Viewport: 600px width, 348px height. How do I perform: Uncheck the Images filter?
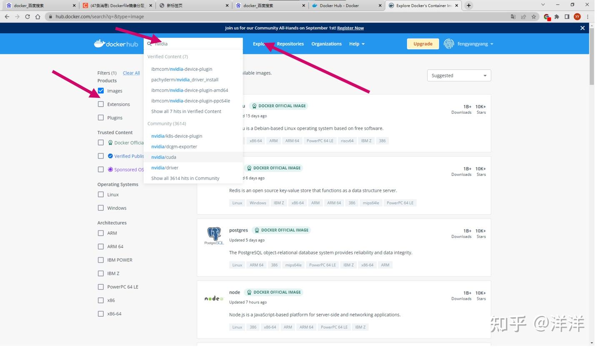coord(101,90)
